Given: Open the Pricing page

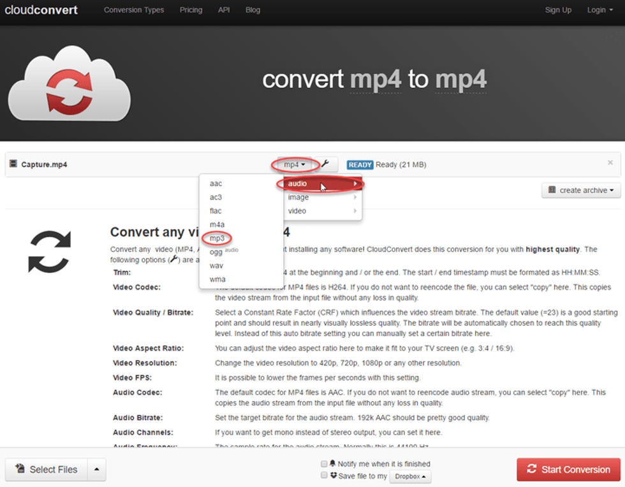Looking at the screenshot, I should pyautogui.click(x=191, y=10).
